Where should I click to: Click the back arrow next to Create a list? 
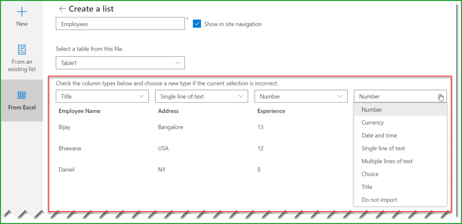(x=61, y=9)
